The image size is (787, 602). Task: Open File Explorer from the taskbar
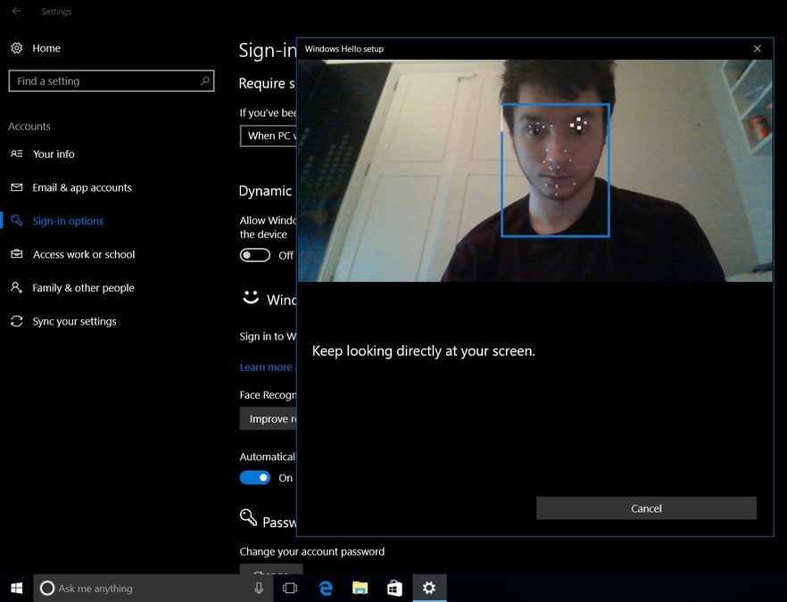coord(360,588)
